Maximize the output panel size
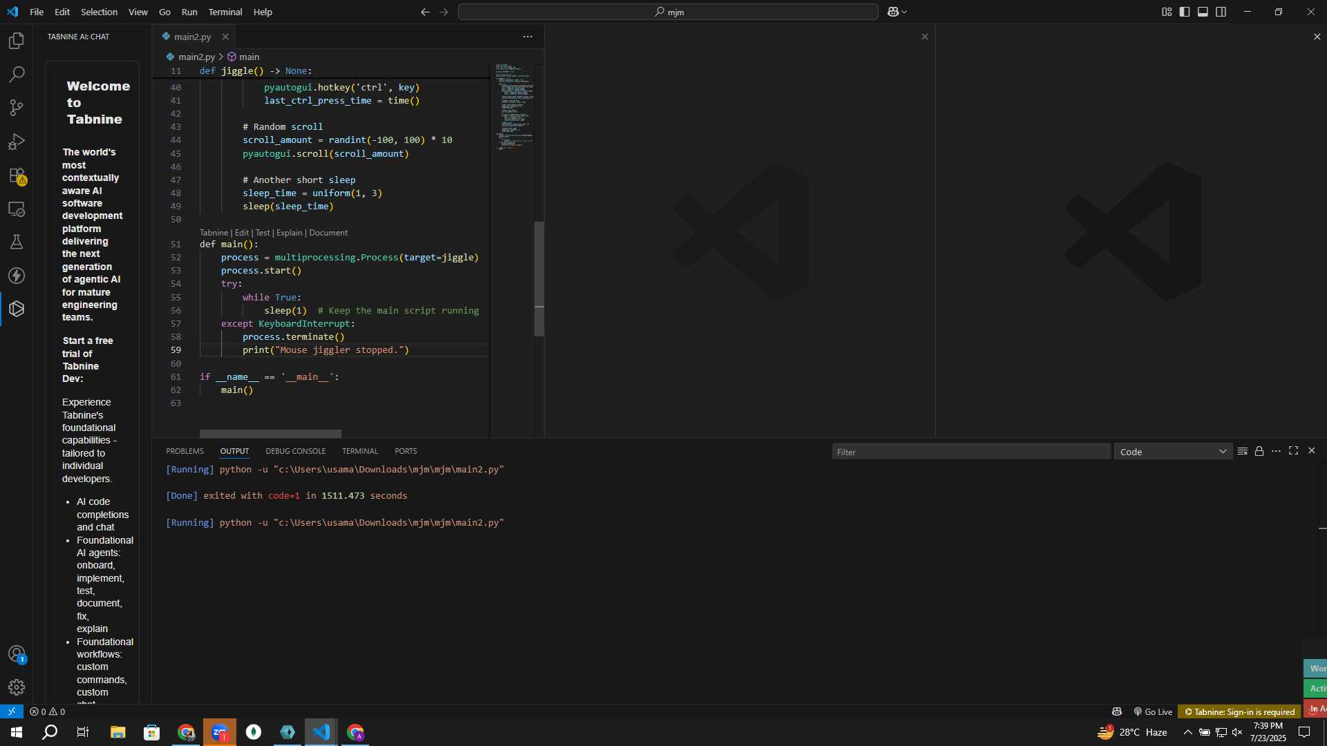The height and width of the screenshot is (746, 1327). (1293, 451)
